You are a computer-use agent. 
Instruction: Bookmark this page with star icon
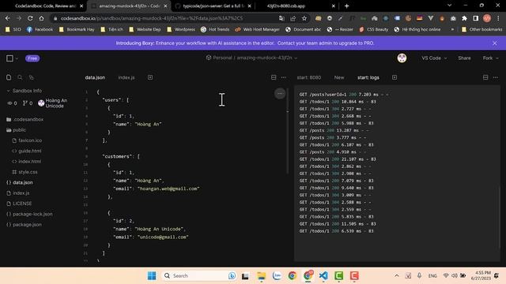pyautogui.click(x=304, y=18)
